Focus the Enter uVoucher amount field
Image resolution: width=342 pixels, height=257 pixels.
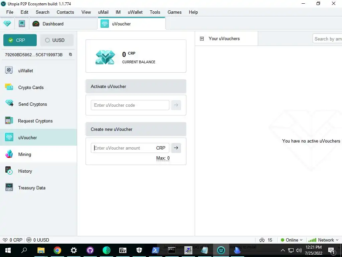[130, 148]
